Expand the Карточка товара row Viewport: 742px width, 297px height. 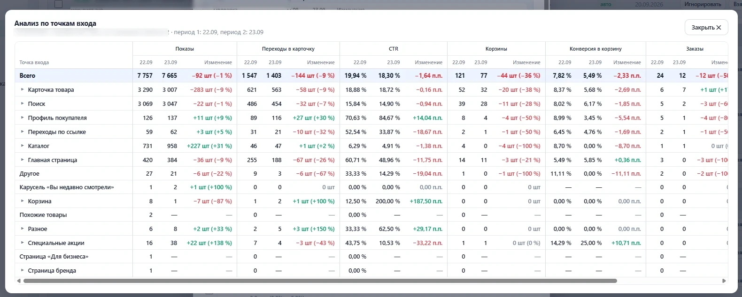pos(22,89)
